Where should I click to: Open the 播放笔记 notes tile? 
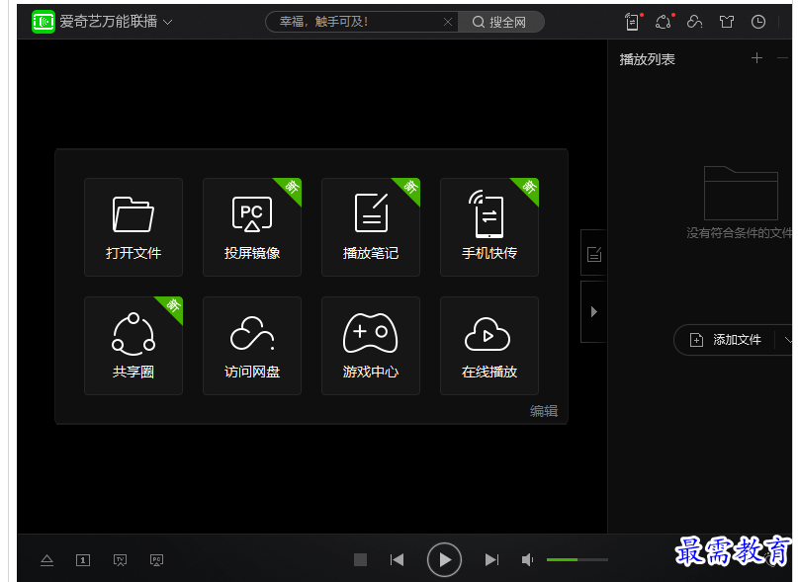371,227
